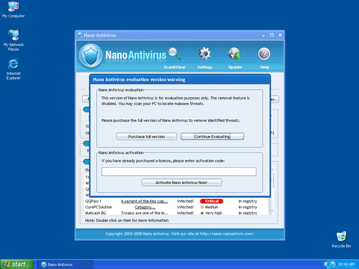Open the Scan&Clear magnifier icon

174,55
